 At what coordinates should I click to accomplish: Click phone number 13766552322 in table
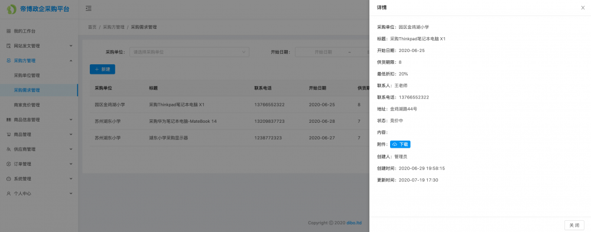pyautogui.click(x=269, y=104)
